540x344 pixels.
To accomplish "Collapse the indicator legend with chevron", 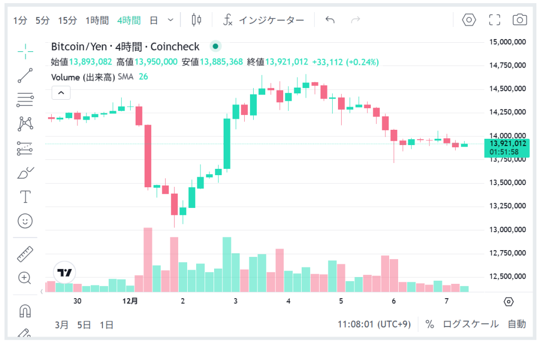I will point(61,93).
